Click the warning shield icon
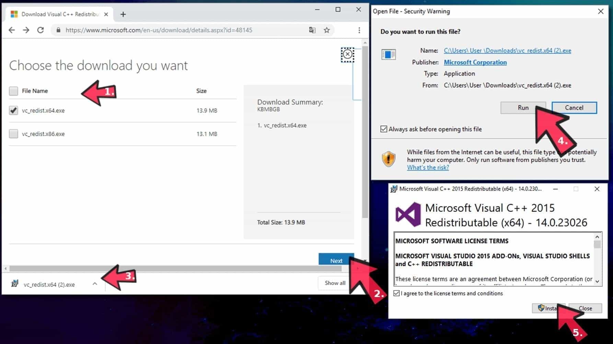This screenshot has width=613, height=344. [x=389, y=159]
